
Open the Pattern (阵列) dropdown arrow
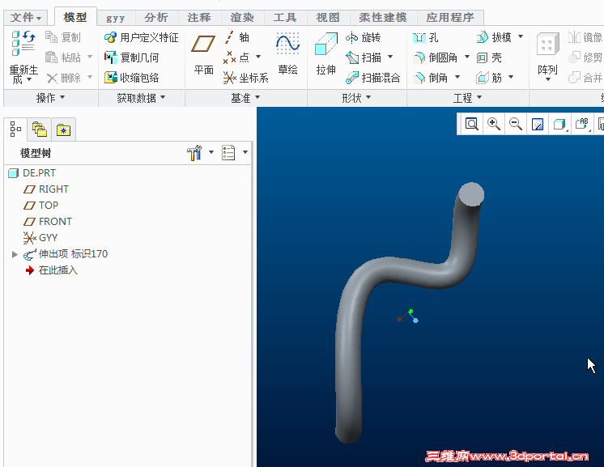coord(548,79)
